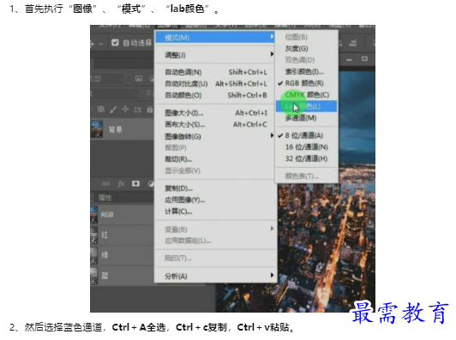Select 32 位/通道(H) depth
456x340 pixels.
(306, 158)
